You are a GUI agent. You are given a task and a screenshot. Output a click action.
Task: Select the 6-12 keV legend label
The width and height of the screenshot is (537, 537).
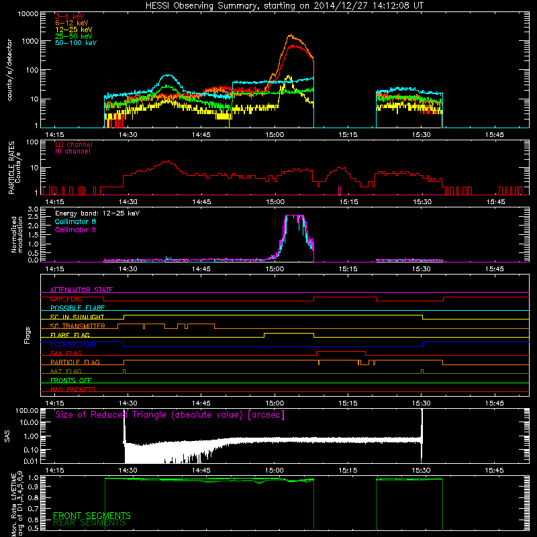click(x=72, y=23)
